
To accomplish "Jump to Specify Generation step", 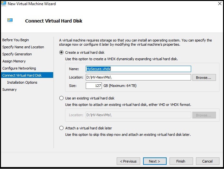I will [x=17, y=54].
